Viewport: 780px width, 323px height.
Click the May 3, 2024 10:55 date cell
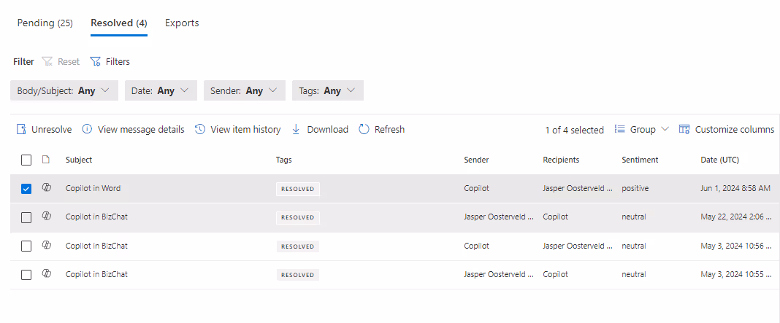(737, 274)
